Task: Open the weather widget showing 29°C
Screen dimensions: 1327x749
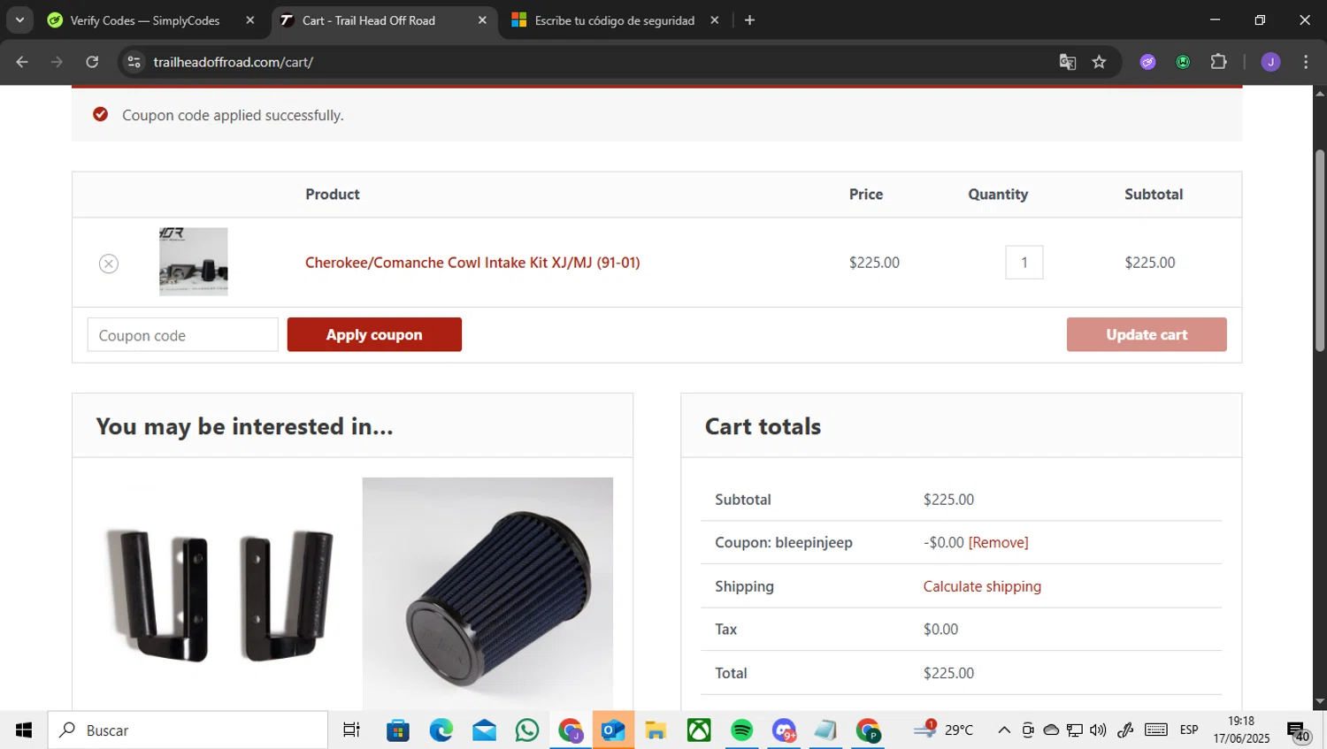Action: [x=943, y=730]
